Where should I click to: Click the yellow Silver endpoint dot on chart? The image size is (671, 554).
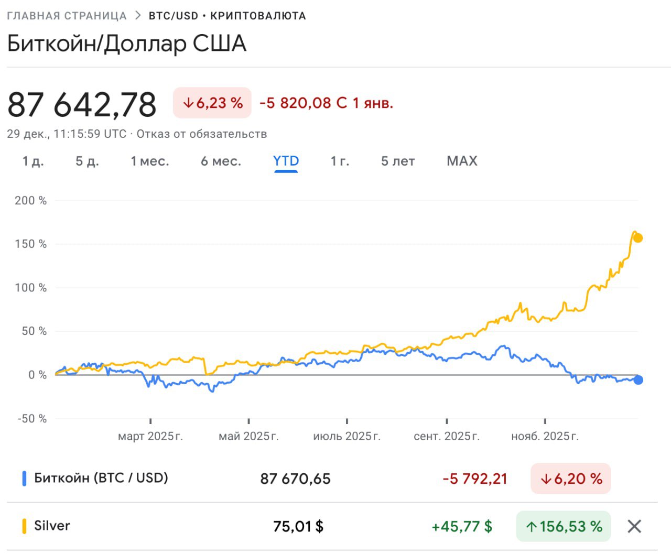[x=638, y=238]
